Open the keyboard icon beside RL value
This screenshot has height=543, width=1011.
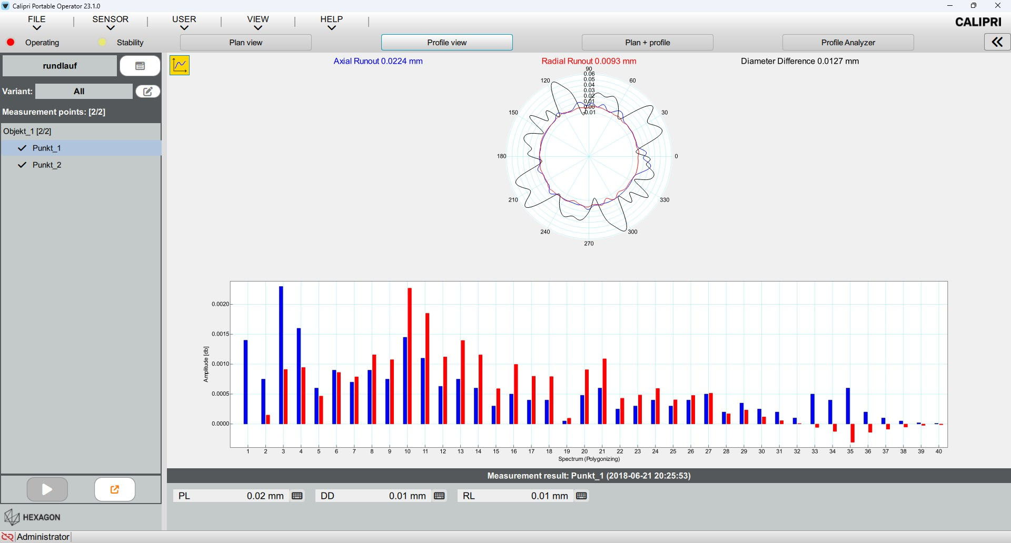pyautogui.click(x=581, y=496)
